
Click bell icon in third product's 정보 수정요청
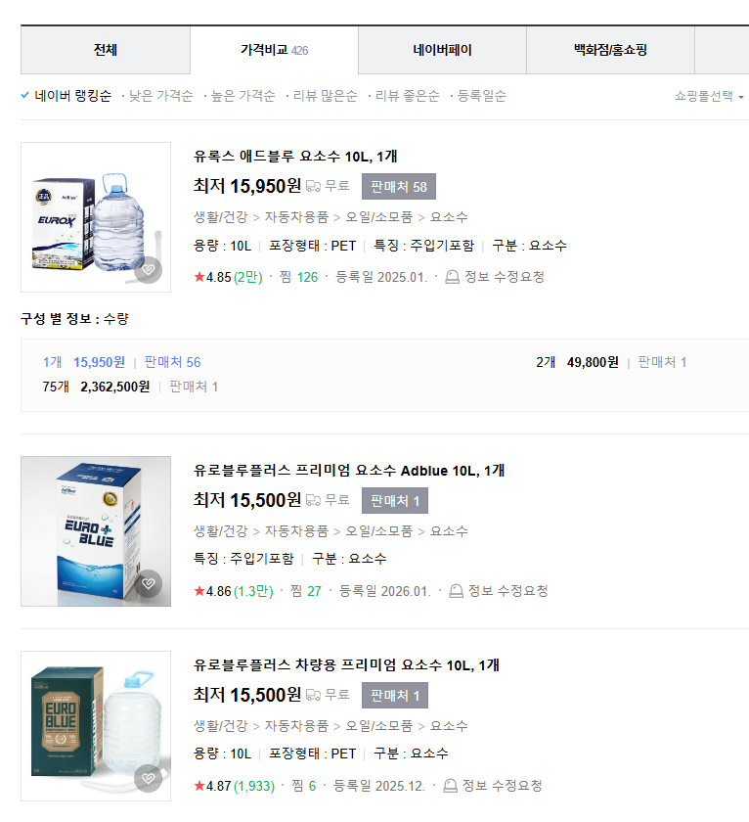click(x=450, y=786)
